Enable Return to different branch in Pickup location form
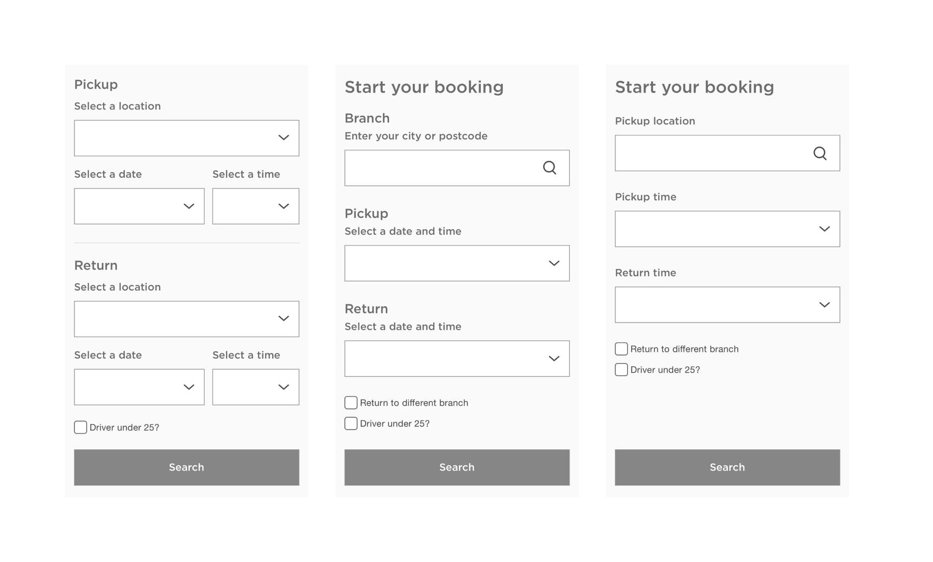Viewport: 933px width, 562px height. [621, 349]
